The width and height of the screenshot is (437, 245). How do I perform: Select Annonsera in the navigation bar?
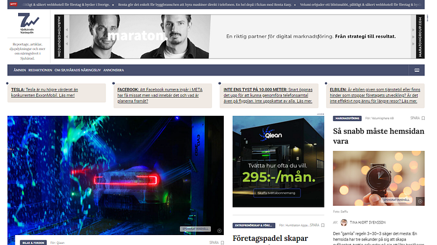pyautogui.click(x=114, y=70)
